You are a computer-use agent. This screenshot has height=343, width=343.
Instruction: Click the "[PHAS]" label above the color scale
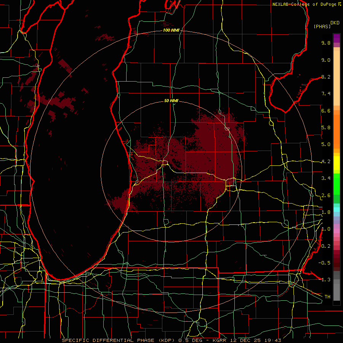[x=322, y=26]
